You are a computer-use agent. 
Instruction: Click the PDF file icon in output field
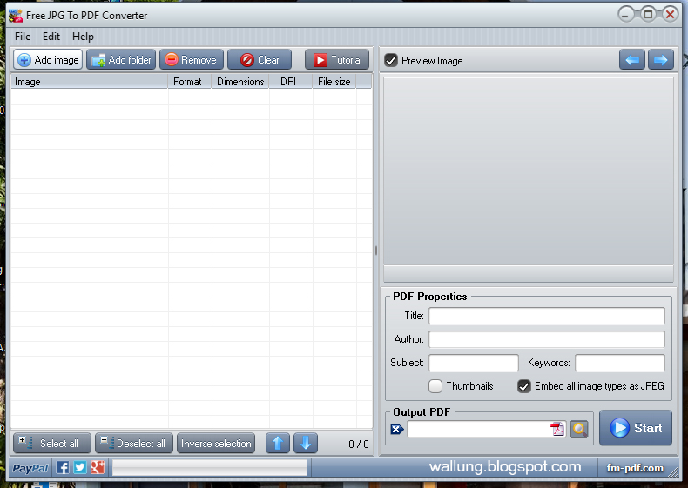(557, 429)
